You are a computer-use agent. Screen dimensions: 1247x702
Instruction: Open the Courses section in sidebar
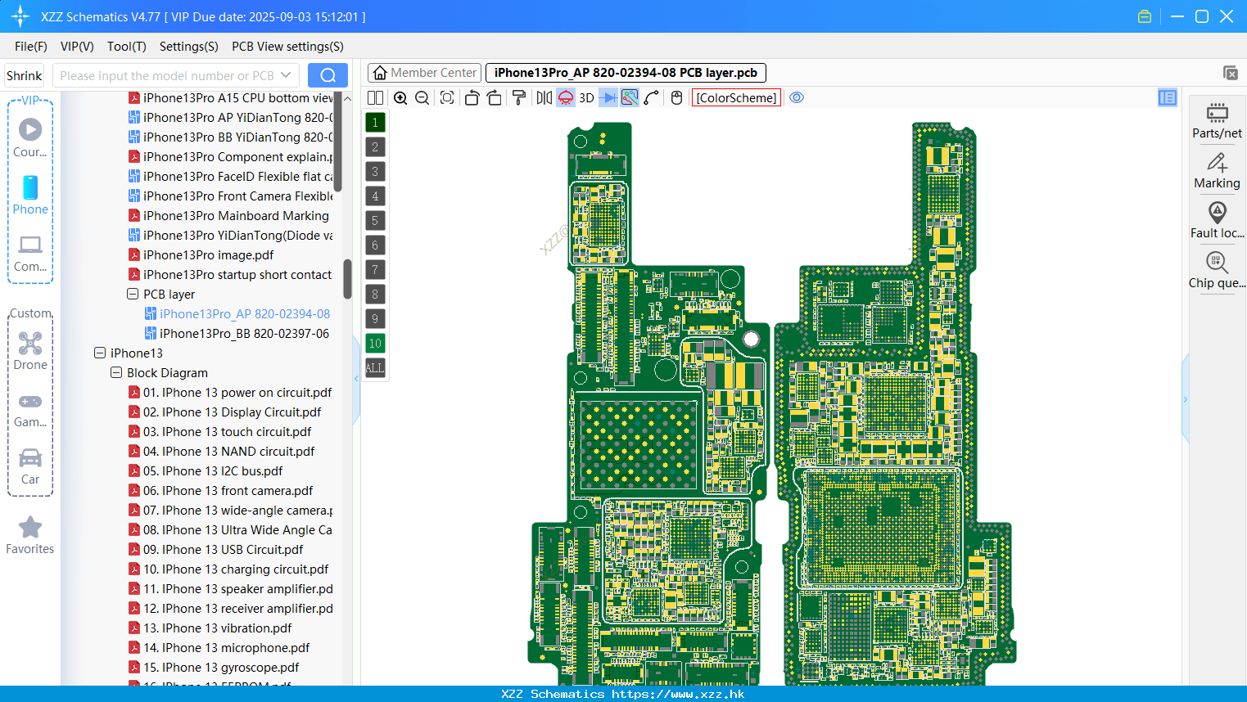coord(30,137)
